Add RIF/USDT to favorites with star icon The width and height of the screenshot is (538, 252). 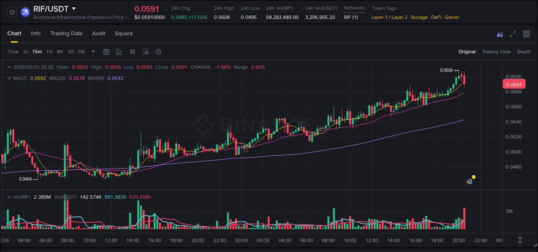12,12
